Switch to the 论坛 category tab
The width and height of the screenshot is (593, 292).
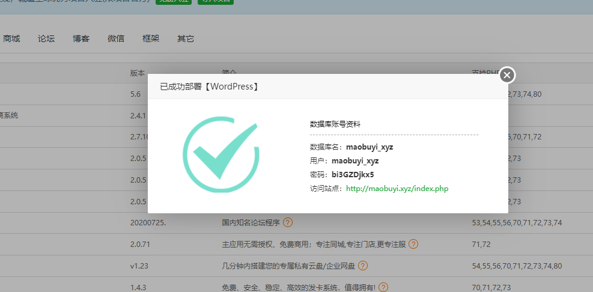[46, 38]
